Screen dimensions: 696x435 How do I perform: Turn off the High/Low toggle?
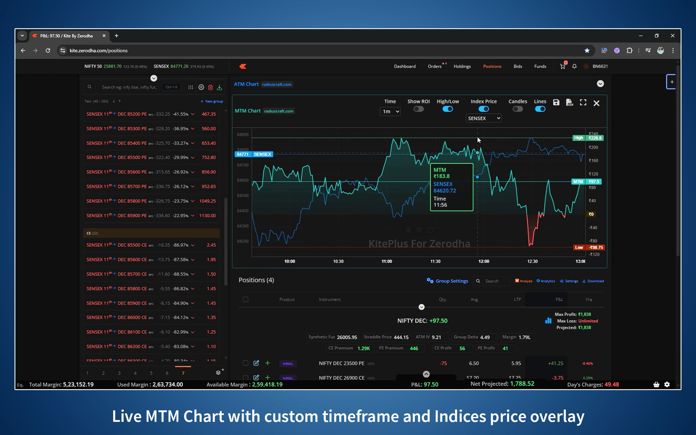pos(447,109)
